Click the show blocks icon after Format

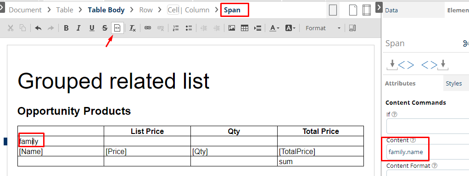(x=352, y=28)
